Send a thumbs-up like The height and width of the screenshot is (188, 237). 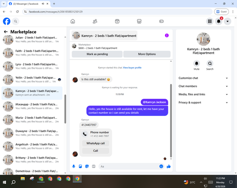(x=169, y=166)
